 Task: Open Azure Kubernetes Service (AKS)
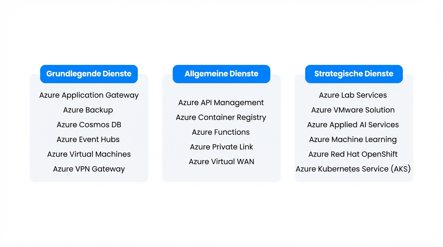tap(353, 169)
